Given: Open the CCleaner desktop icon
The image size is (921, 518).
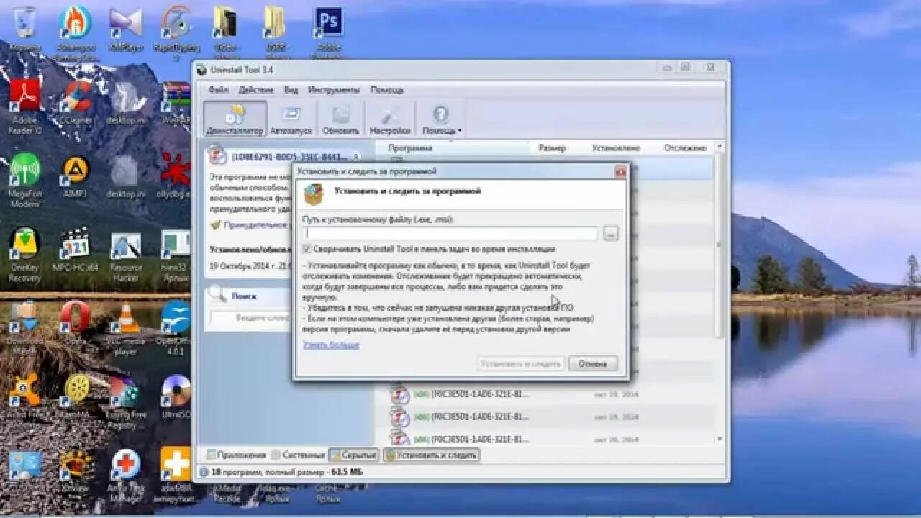Looking at the screenshot, I should 76,103.
